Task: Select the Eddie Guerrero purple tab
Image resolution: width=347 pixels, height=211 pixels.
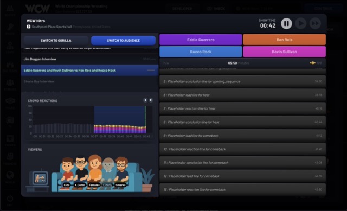Action: coord(201,40)
